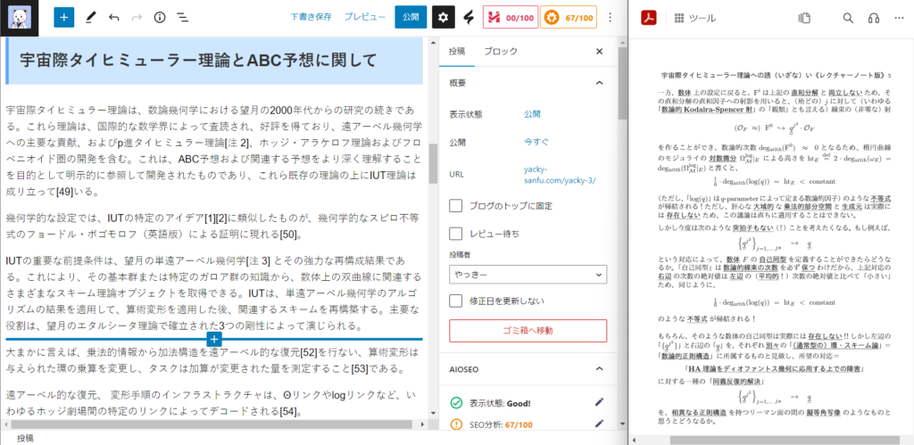Image resolution: width=914 pixels, height=445 pixels.
Task: Open the 00/100 headline score badge
Action: point(510,18)
